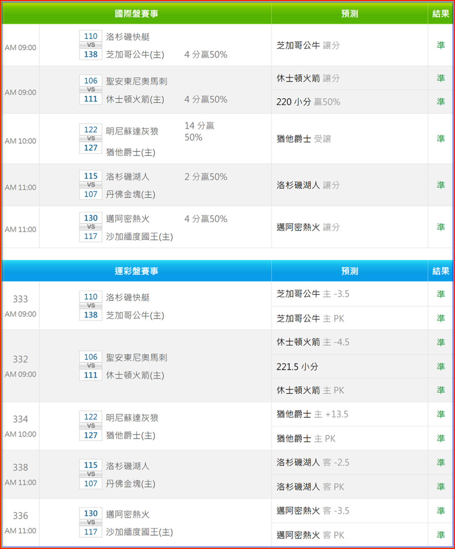Click game number 338
The image size is (455, 549).
pos(20,467)
